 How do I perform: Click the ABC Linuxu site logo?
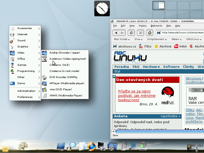(130, 57)
